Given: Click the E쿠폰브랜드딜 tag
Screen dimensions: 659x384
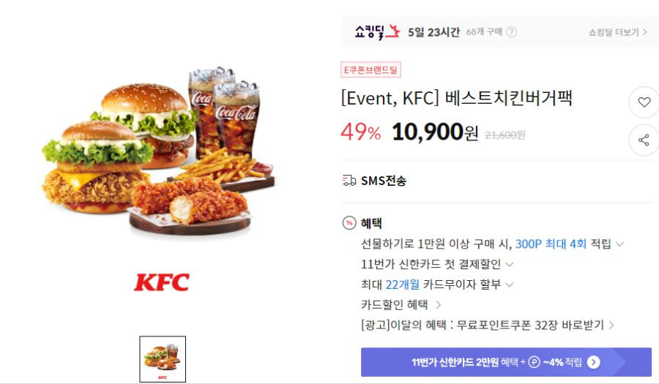Looking at the screenshot, I should tap(371, 69).
